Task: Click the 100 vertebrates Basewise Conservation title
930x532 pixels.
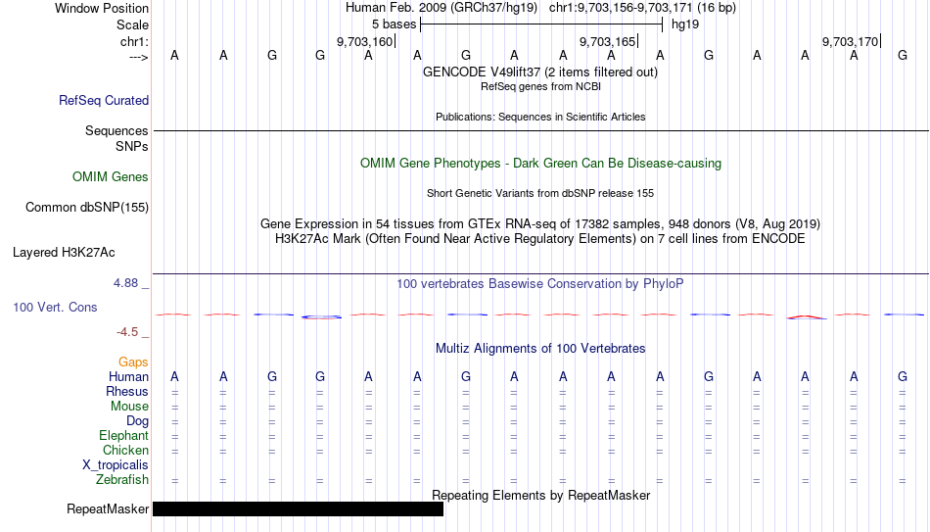Action: [x=540, y=284]
